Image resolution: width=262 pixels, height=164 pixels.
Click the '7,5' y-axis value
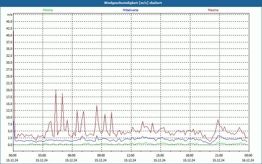click(x=10, y=124)
